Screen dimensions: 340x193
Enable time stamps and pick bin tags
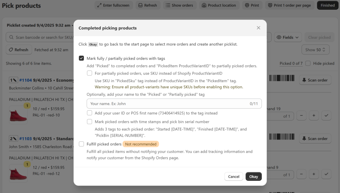click(89, 121)
